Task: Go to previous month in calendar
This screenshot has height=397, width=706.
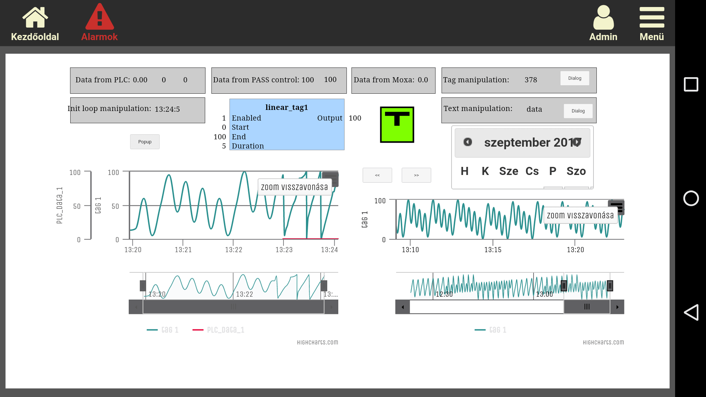Action: 467,142
